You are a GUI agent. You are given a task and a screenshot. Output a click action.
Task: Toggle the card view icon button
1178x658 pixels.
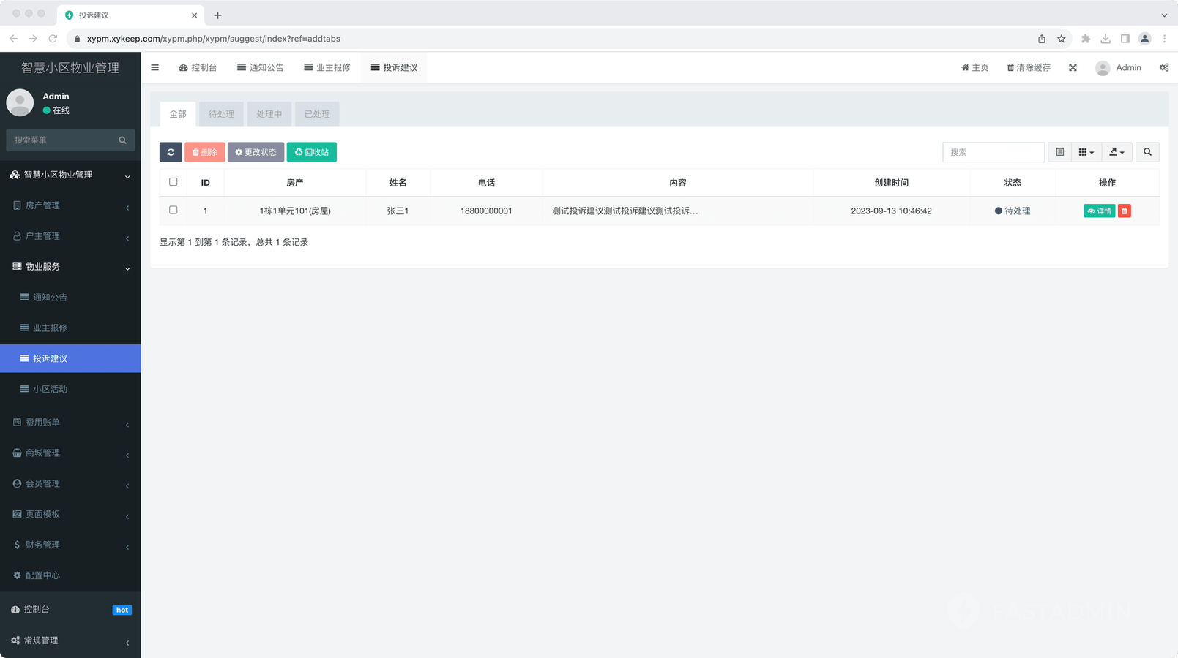tap(1059, 152)
